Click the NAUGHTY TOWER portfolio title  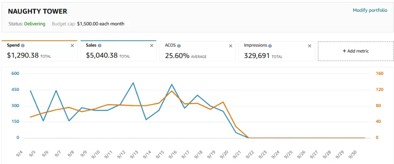pyautogui.click(x=37, y=11)
